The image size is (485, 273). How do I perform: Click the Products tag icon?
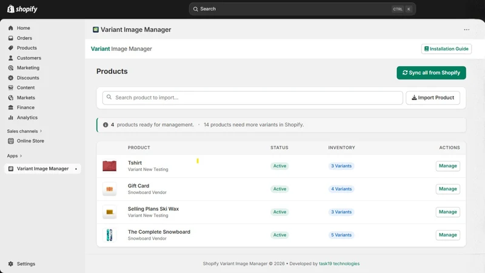coord(11,48)
